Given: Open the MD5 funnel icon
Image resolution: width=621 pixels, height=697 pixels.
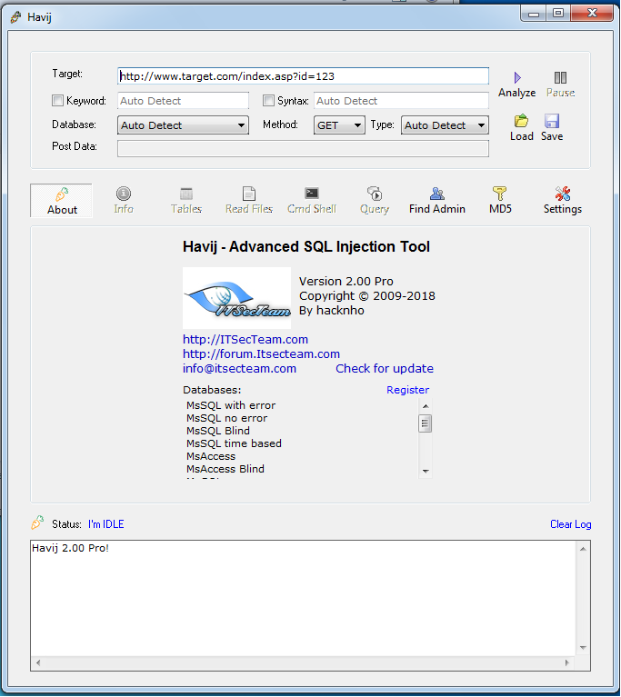Looking at the screenshot, I should pos(500,194).
